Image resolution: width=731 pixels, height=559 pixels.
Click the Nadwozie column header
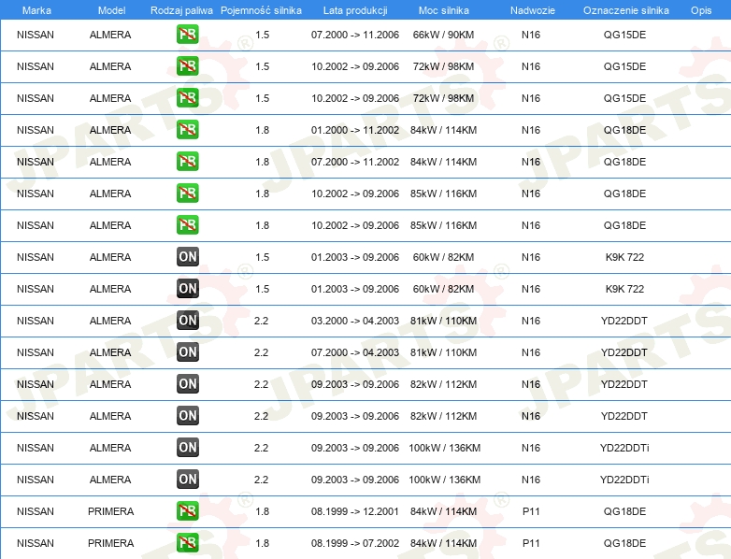[533, 10]
